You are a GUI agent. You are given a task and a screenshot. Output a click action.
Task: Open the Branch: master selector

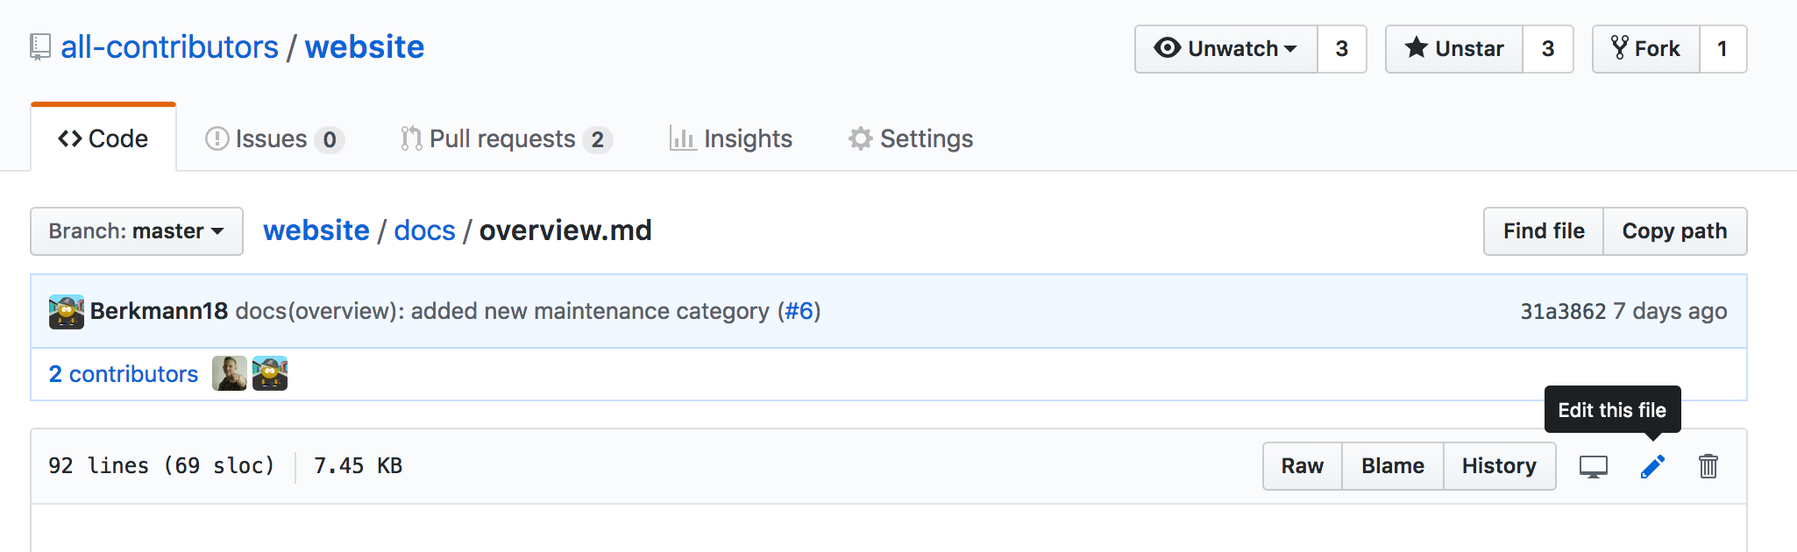pyautogui.click(x=135, y=231)
